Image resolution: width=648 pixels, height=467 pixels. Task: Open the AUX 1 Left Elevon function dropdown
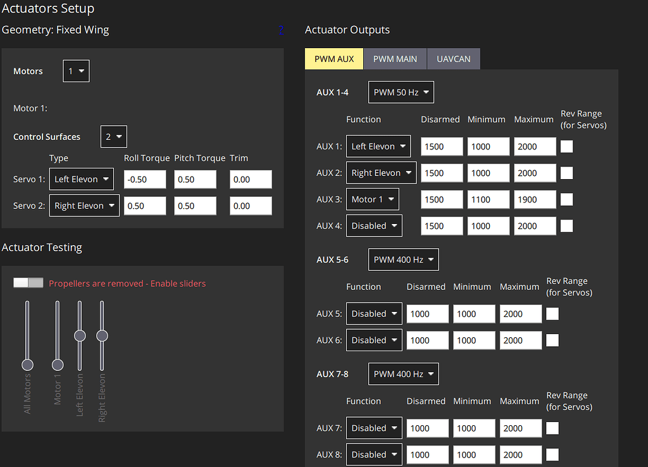pos(378,146)
